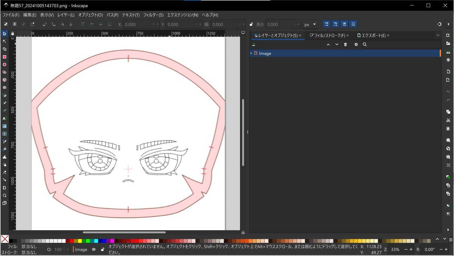Activate the Text tool
The height and width of the screenshot is (256, 454).
[5, 118]
